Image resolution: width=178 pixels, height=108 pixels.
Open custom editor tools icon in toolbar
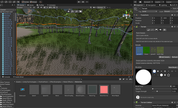coord(18,2)
